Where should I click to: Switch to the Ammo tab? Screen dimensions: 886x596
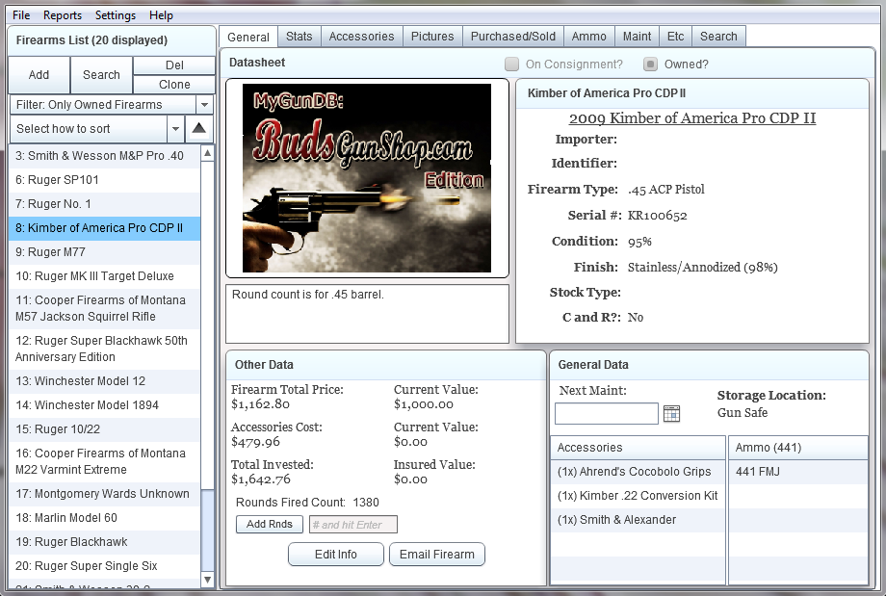588,37
